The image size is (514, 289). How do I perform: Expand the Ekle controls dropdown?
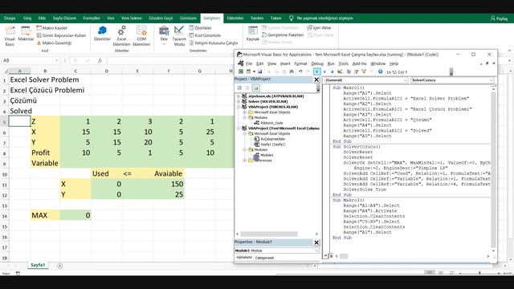click(164, 36)
